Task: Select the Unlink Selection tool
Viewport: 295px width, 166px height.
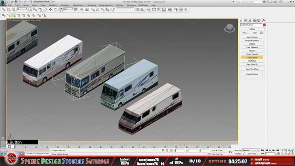Action: point(8,9)
